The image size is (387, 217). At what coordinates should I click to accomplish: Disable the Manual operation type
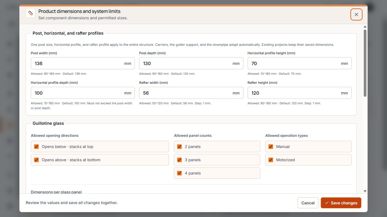pos(271,146)
